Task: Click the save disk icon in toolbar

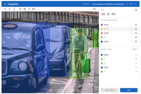Action: click(25, 9)
